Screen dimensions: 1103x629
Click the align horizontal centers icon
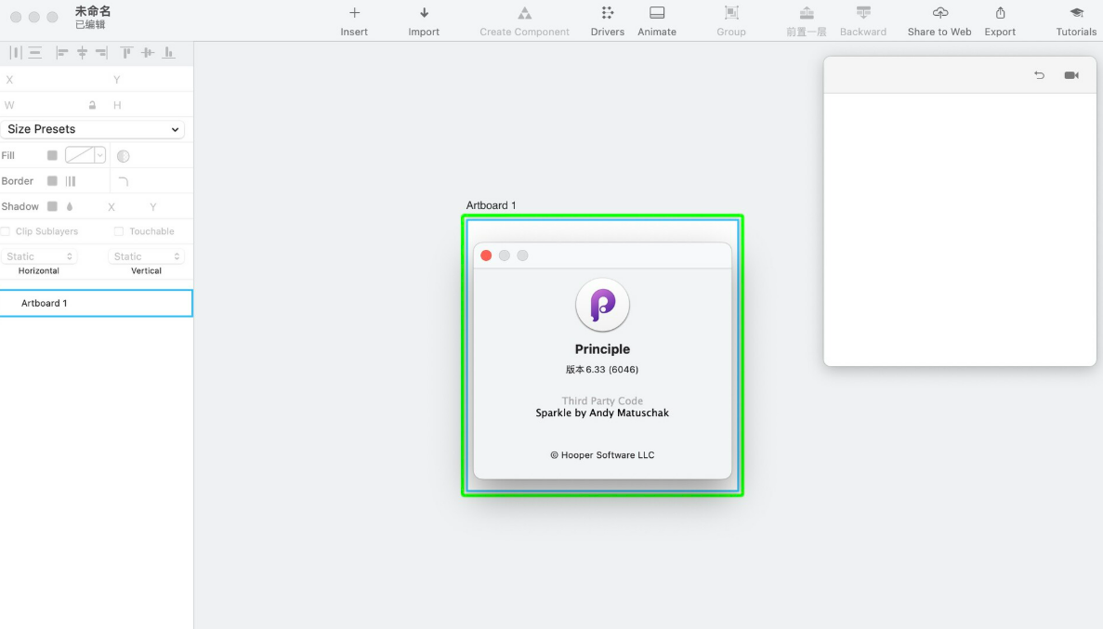tap(83, 53)
